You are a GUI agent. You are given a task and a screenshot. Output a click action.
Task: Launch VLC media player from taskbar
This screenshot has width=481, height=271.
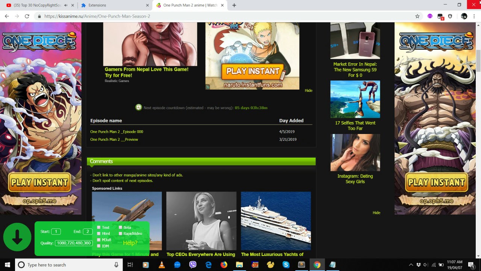pyautogui.click(x=162, y=265)
